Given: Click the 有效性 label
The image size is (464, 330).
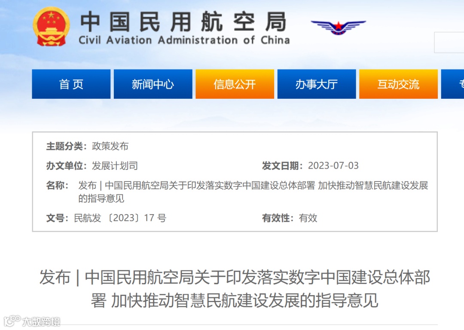Looking at the screenshot, I should [x=278, y=218].
